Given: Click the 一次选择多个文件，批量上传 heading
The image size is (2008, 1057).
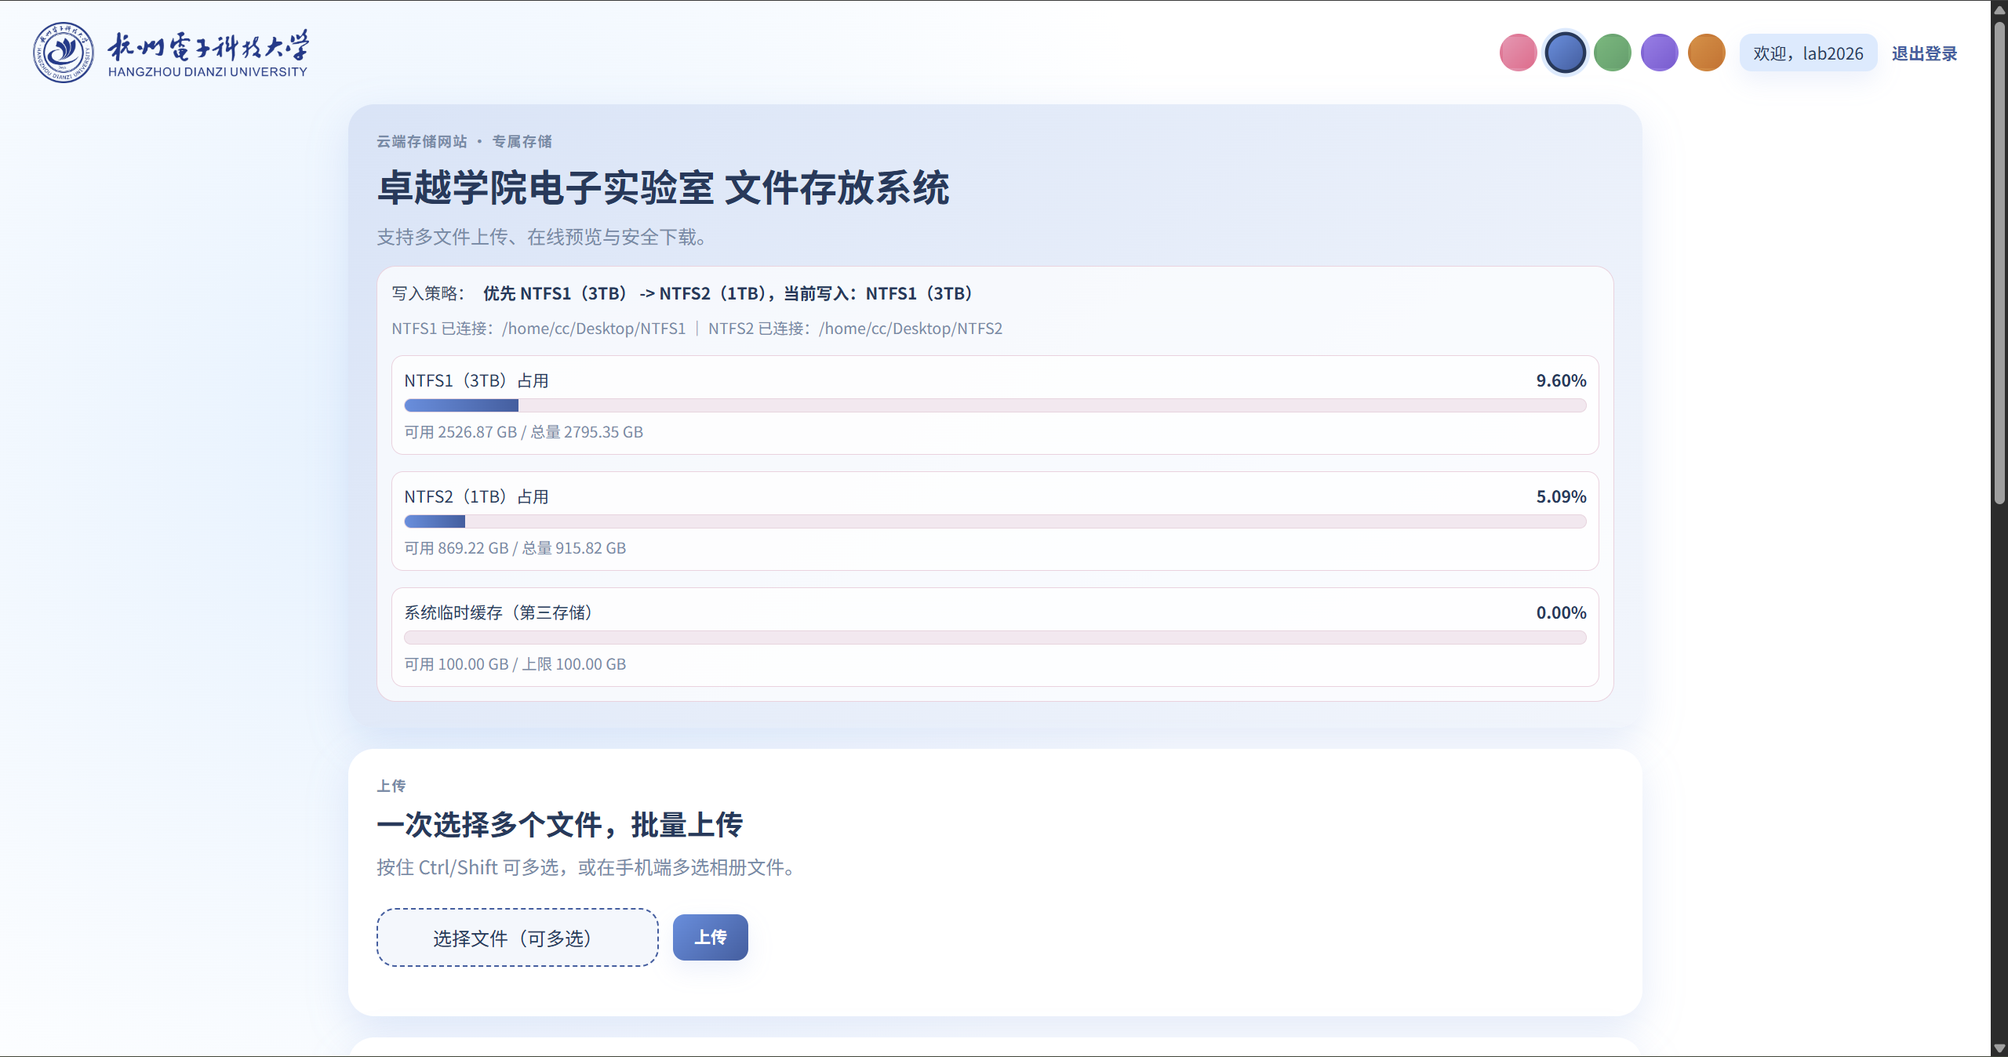Looking at the screenshot, I should tap(559, 825).
